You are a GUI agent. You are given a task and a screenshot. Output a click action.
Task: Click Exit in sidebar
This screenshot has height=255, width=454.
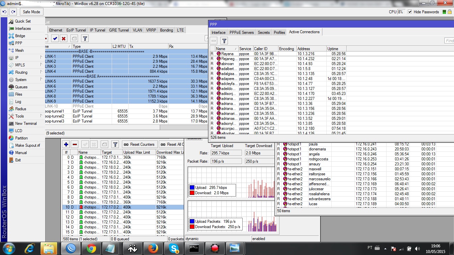click(18, 160)
